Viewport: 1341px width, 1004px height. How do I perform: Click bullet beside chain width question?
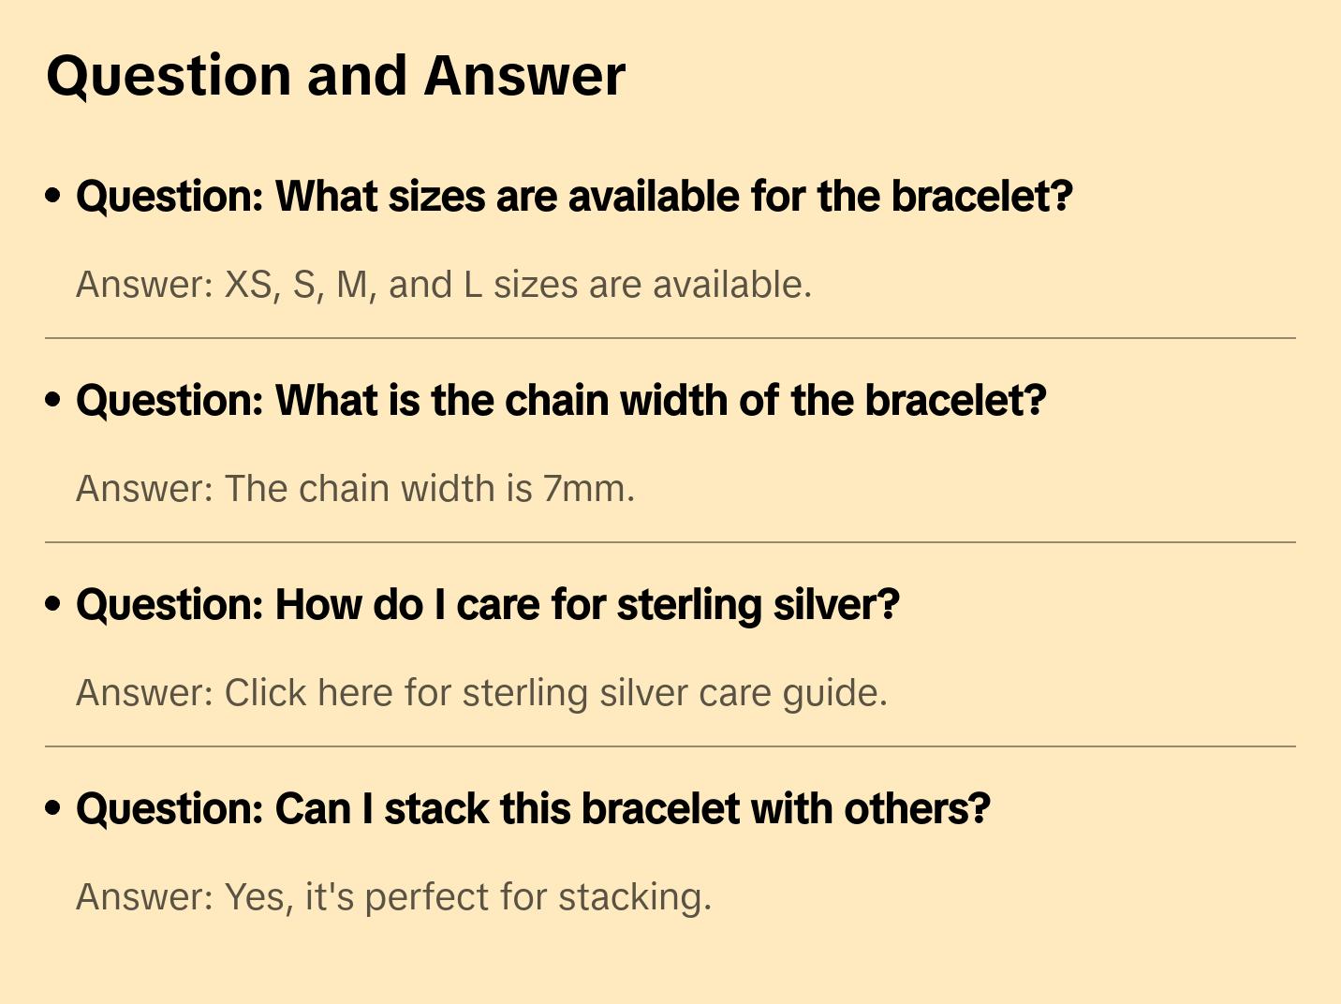tap(53, 401)
